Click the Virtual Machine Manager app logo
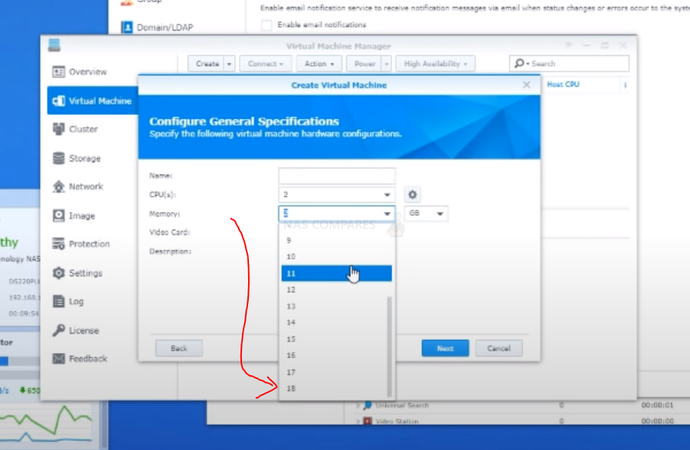Image resolution: width=690 pixels, height=450 pixels. coord(54,45)
